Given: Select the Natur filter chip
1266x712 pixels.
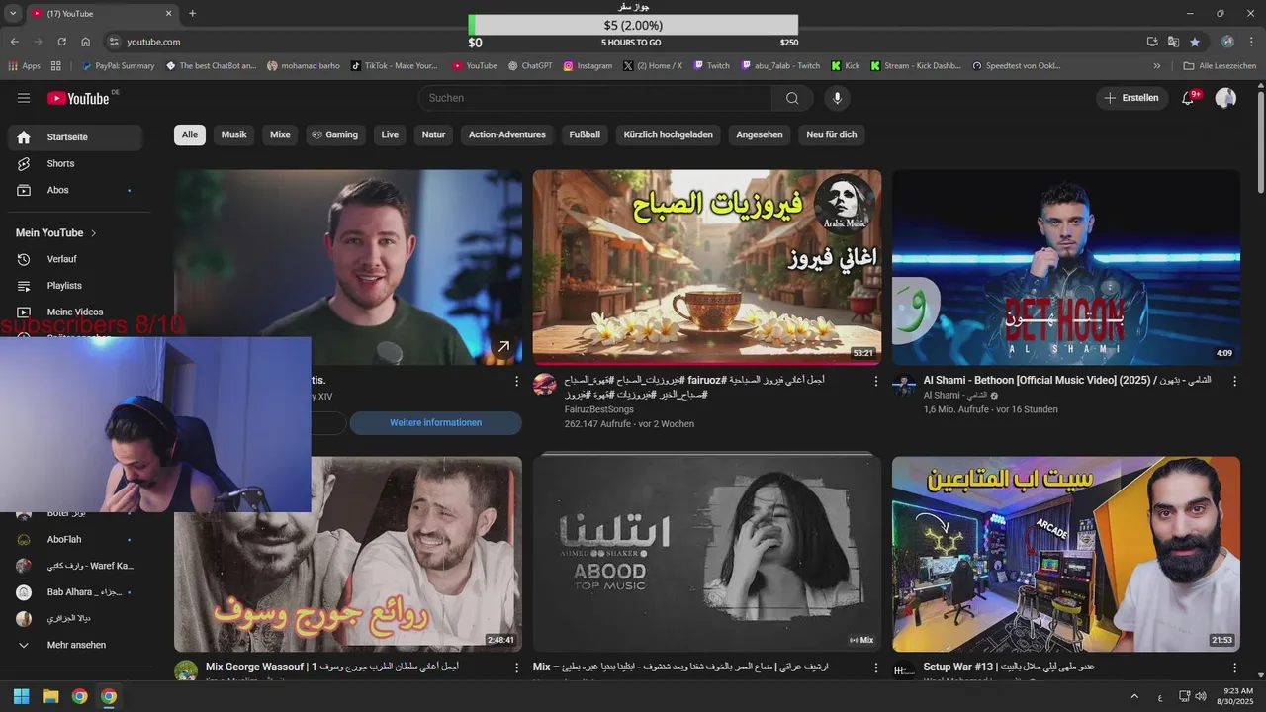Looking at the screenshot, I should (x=433, y=134).
